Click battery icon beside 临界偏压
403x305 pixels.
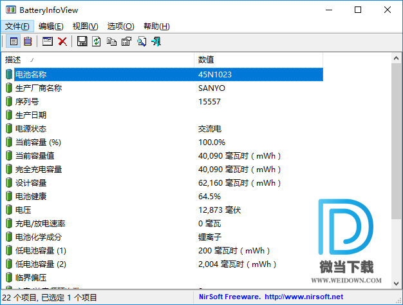[x=9, y=277]
